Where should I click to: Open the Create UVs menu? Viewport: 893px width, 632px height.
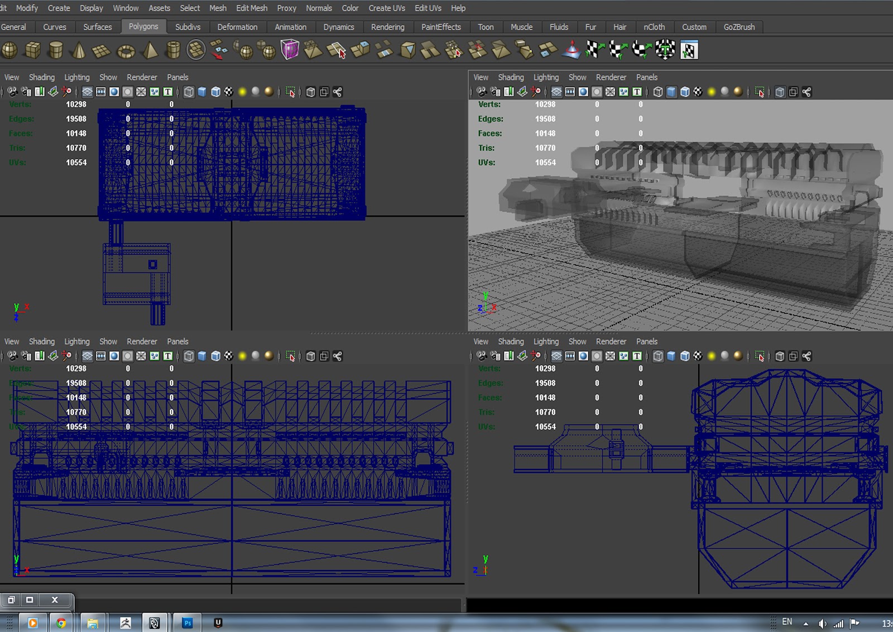[387, 8]
